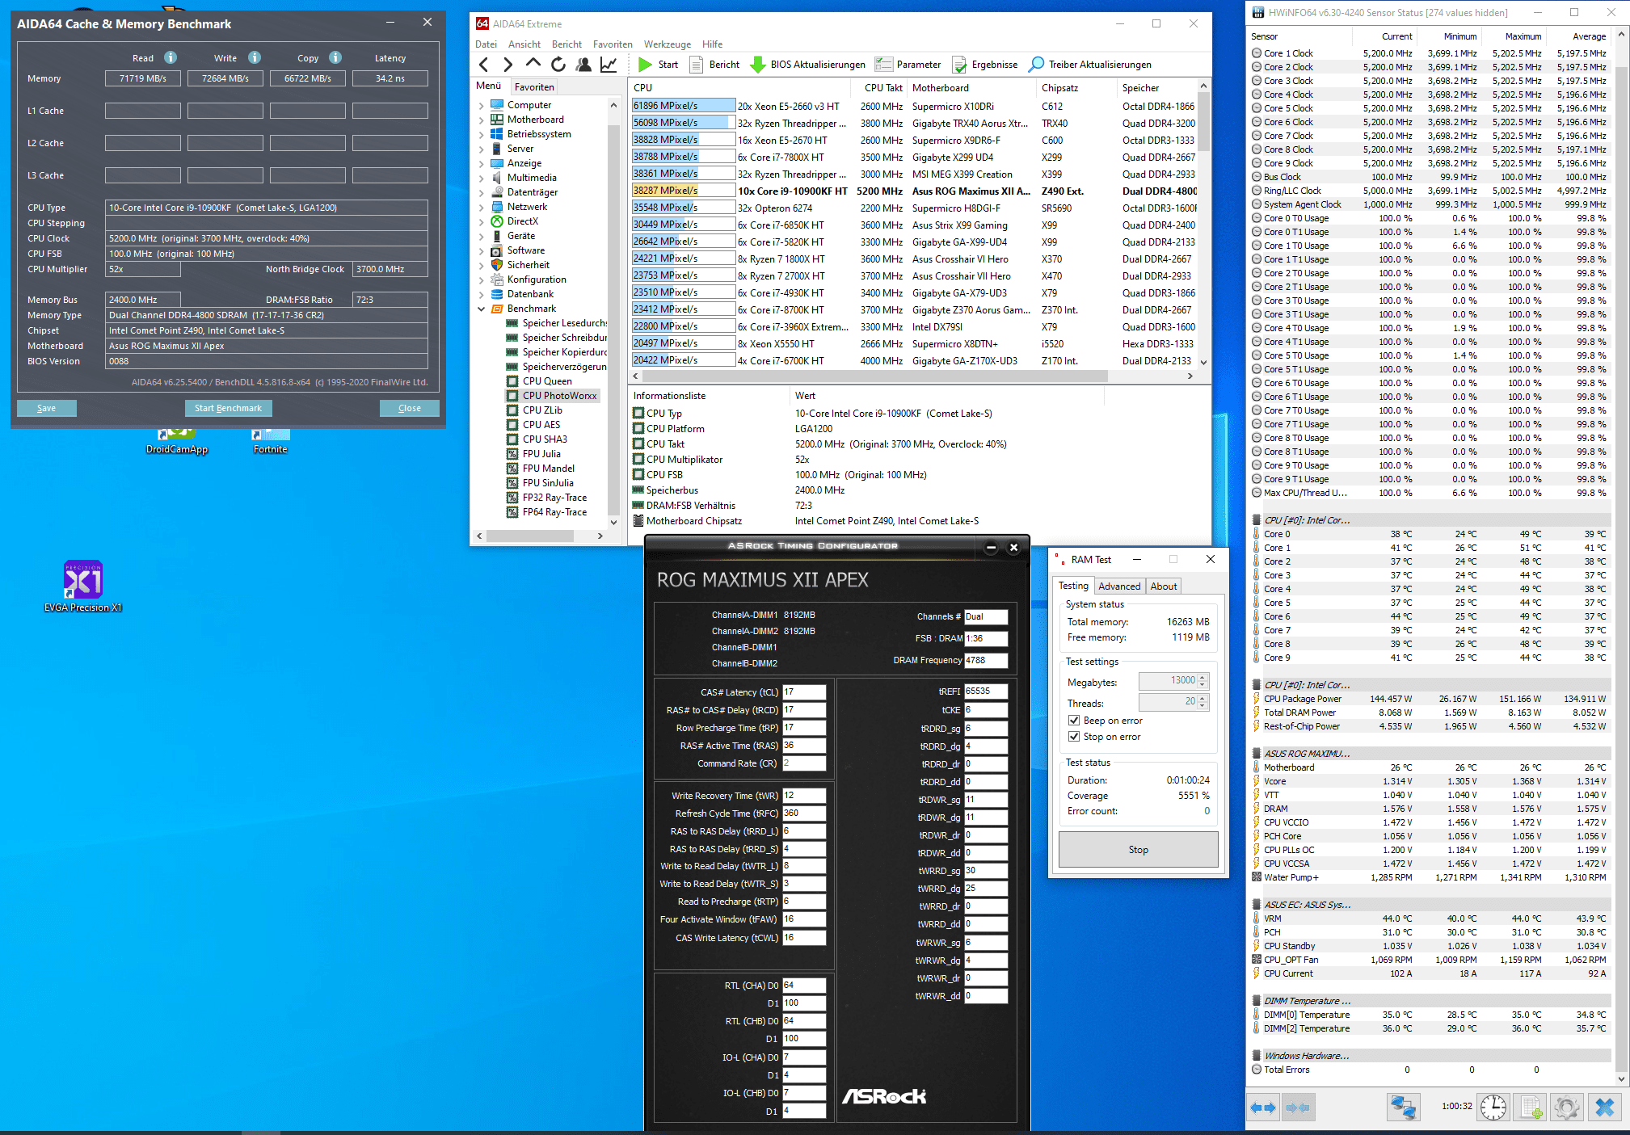Screen dimensions: 1630x1135
Task: Expand the Netzwerk tree node
Action: (482, 207)
